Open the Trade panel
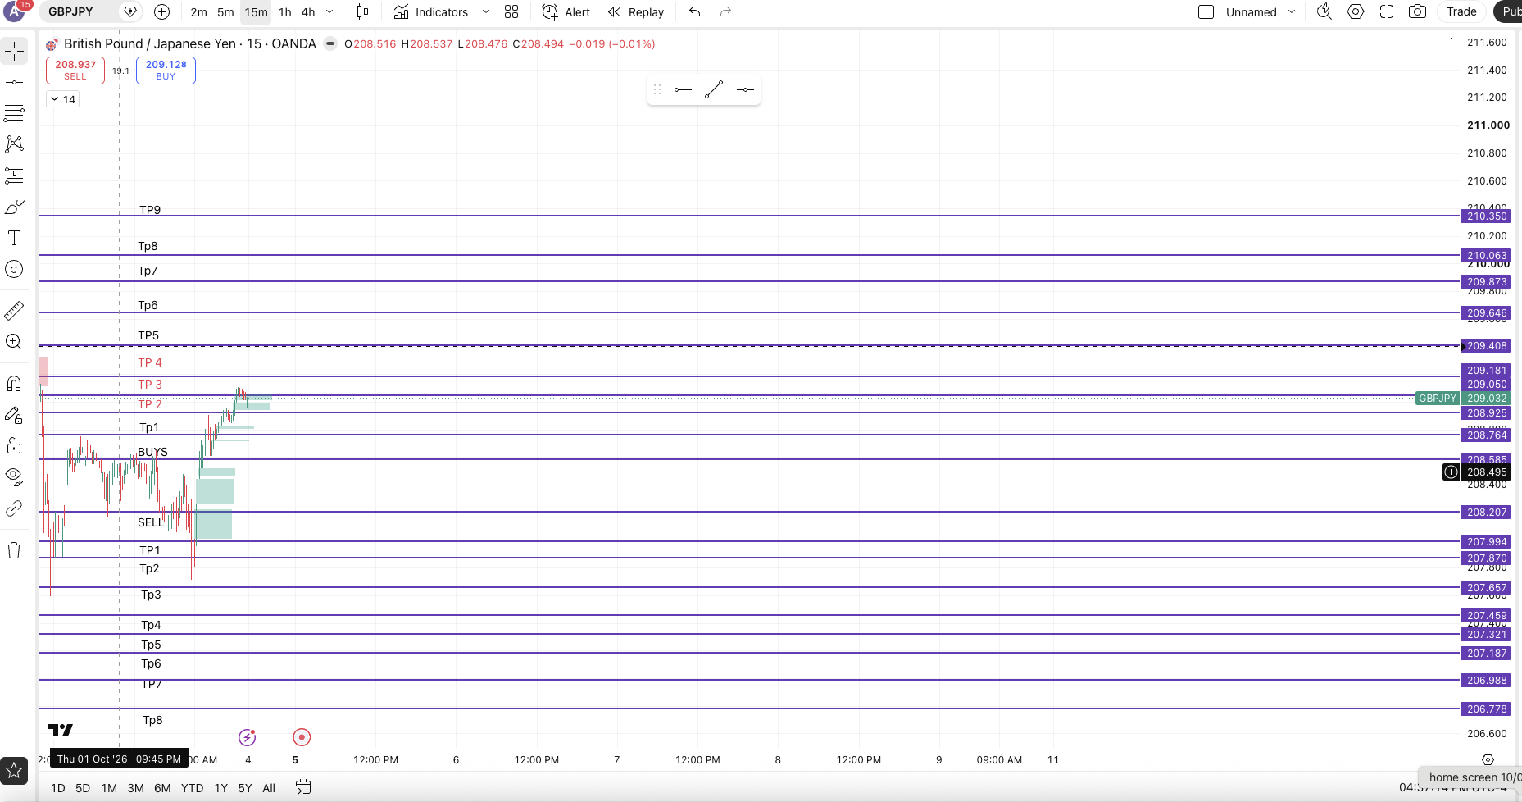1522x802 pixels. tap(1461, 11)
